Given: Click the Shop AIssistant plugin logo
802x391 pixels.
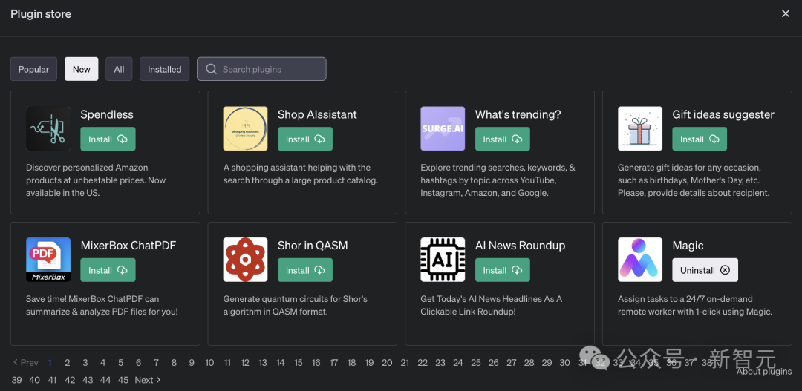Looking at the screenshot, I should click(245, 129).
